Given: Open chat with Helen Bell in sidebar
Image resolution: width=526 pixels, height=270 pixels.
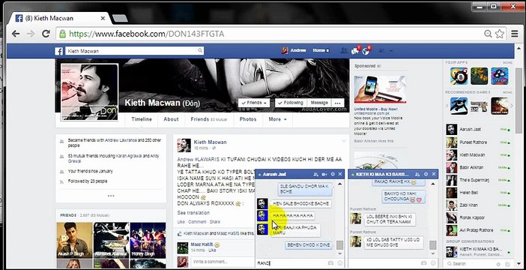Looking at the screenshot, I should [x=478, y=193].
